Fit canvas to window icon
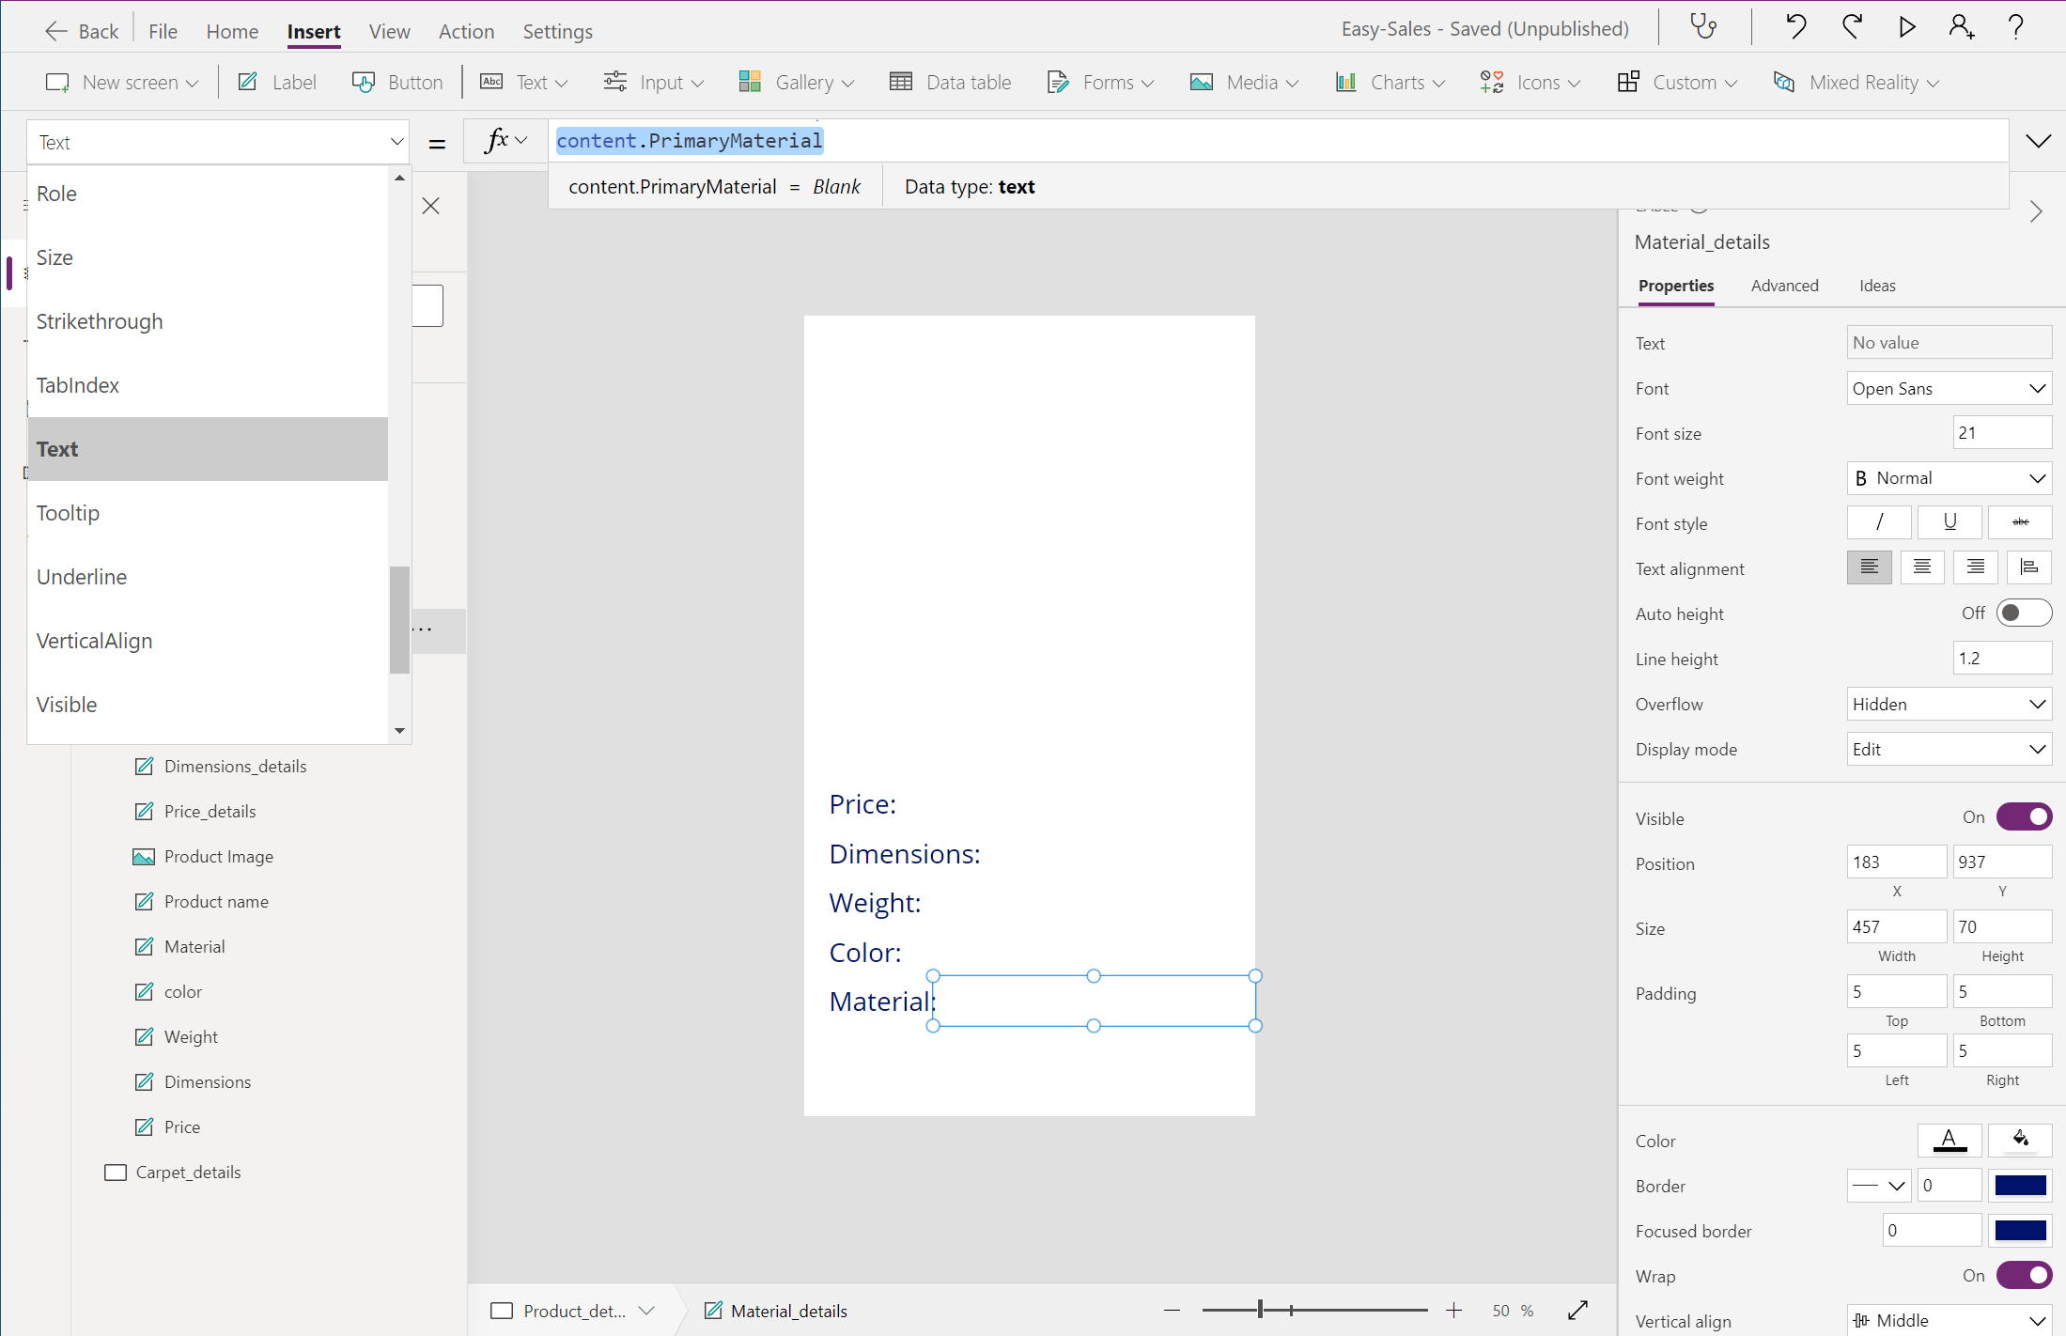 point(1577,1311)
